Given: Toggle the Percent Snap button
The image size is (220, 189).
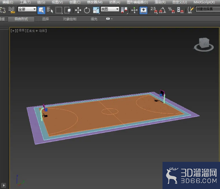Looking at the screenshot, I should [171, 10].
